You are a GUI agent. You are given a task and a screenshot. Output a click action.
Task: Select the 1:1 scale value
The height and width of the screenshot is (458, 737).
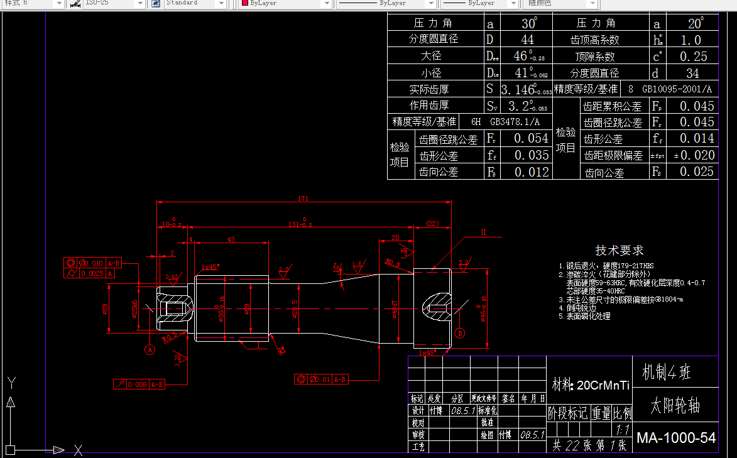point(622,430)
